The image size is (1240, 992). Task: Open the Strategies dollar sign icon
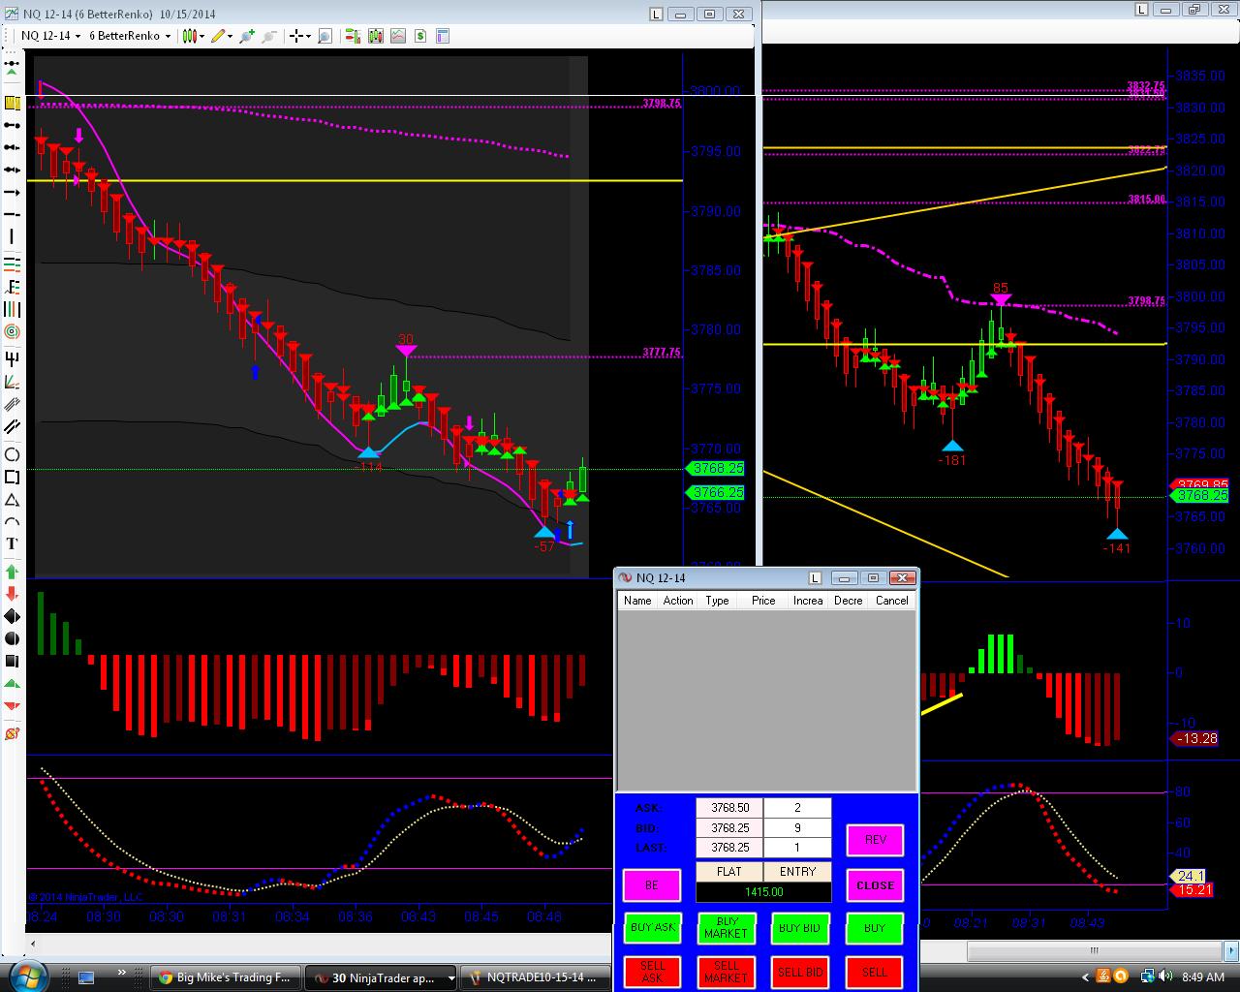pyautogui.click(x=420, y=36)
